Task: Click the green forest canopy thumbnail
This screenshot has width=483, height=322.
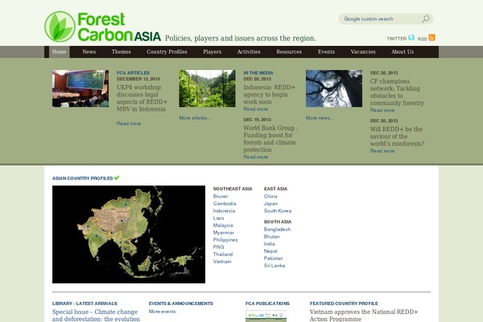Action: coord(208,89)
